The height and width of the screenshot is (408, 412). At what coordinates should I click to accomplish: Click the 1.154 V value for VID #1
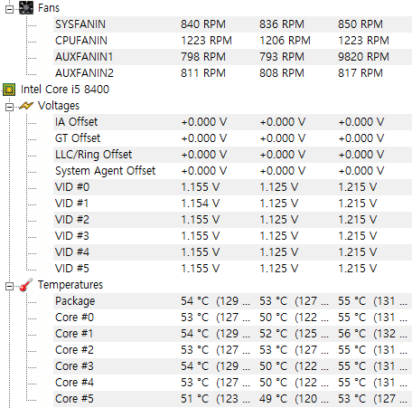pos(201,204)
